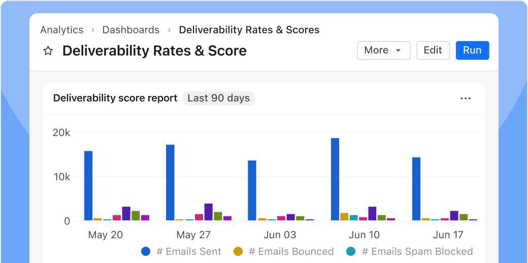Click the teal Spam Blocked bar for Jun 10
Screen dimensions: 528x263
click(353, 218)
